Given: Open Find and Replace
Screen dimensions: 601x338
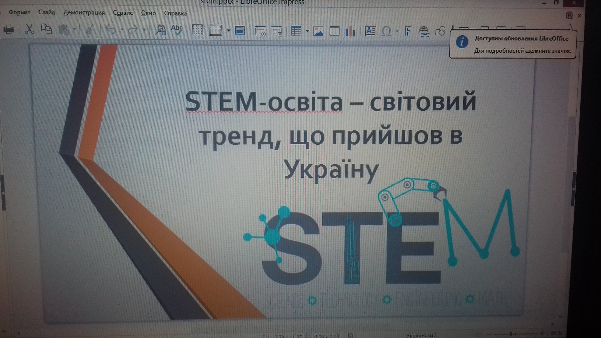Looking at the screenshot, I should coord(161,30).
